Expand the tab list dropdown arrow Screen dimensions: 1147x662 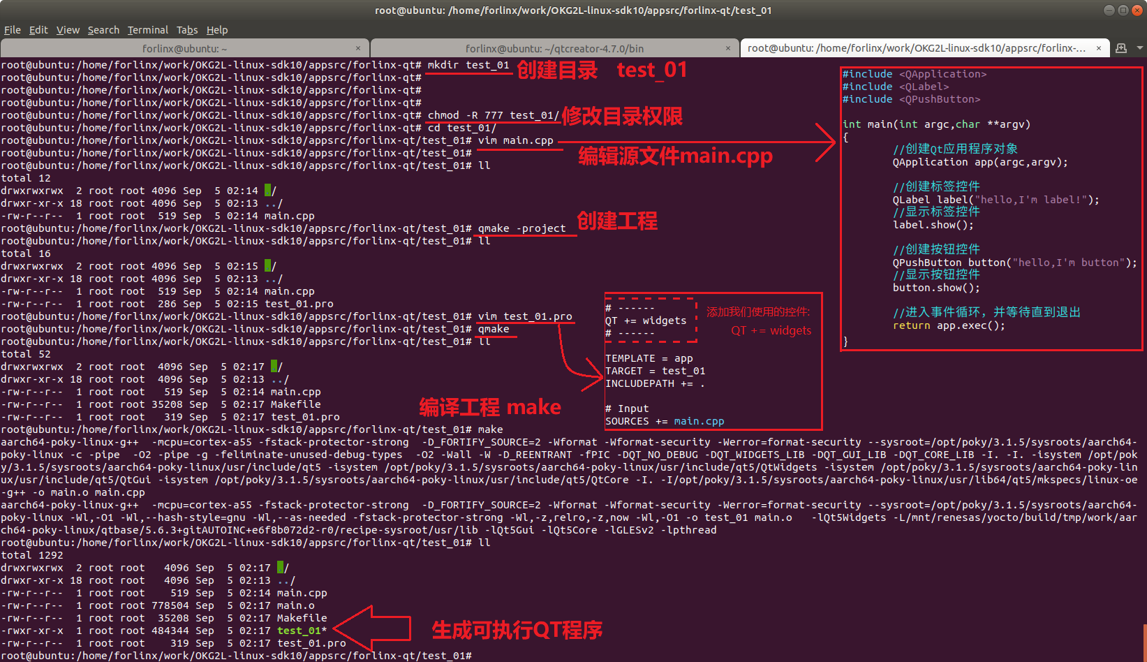[1140, 48]
